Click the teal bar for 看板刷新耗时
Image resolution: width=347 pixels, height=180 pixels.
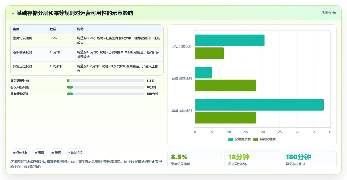[204, 72]
